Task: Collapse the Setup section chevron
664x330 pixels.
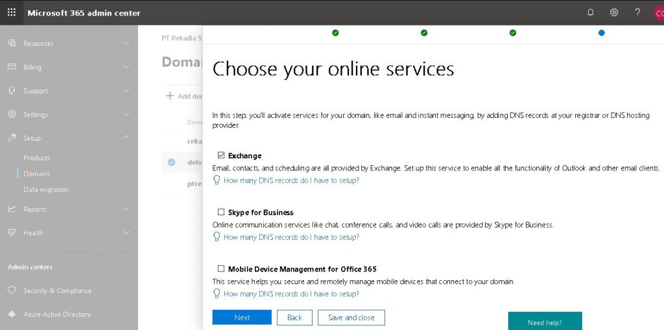Action: [126, 137]
